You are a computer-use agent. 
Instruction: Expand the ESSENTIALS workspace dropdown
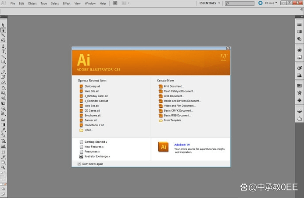(210, 4)
